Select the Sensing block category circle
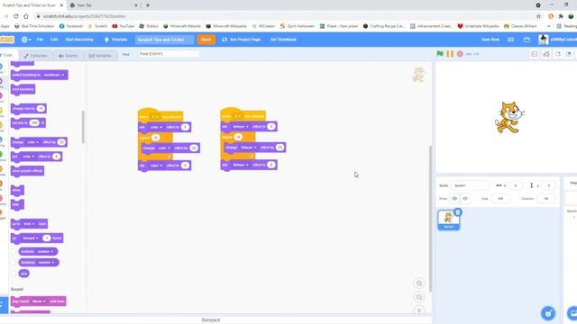Viewport: 577px width, 324px height. [x=1, y=139]
